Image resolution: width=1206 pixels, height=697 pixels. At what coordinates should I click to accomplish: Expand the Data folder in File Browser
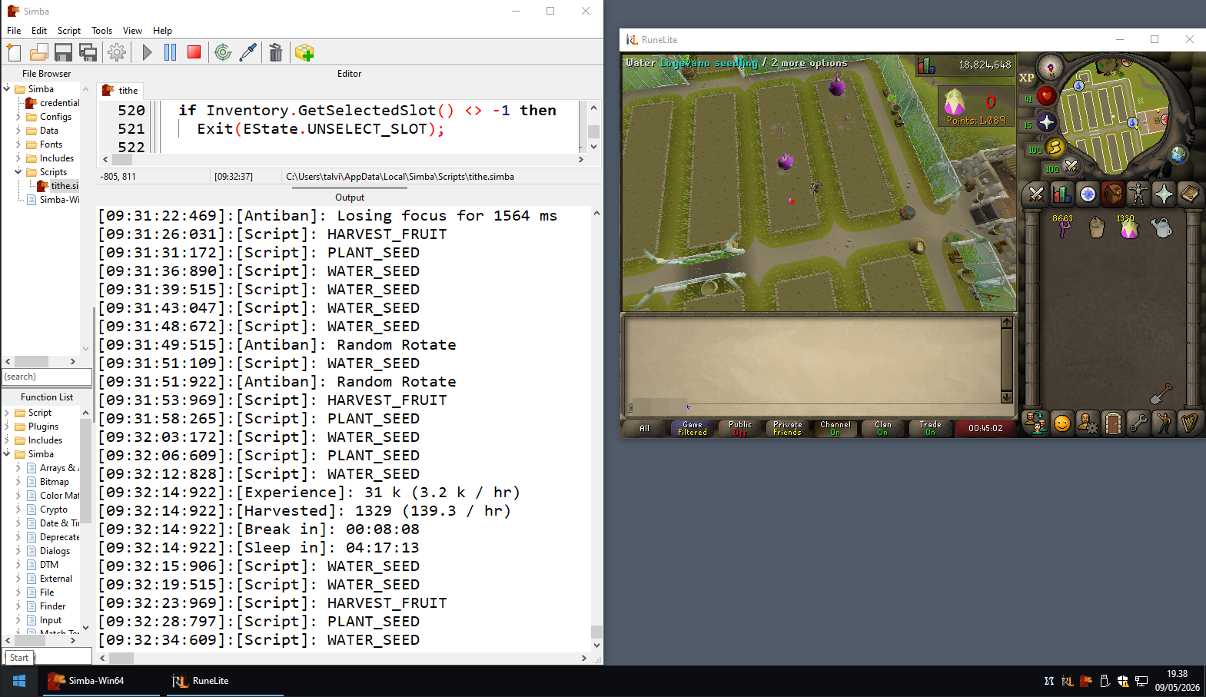click(x=18, y=131)
